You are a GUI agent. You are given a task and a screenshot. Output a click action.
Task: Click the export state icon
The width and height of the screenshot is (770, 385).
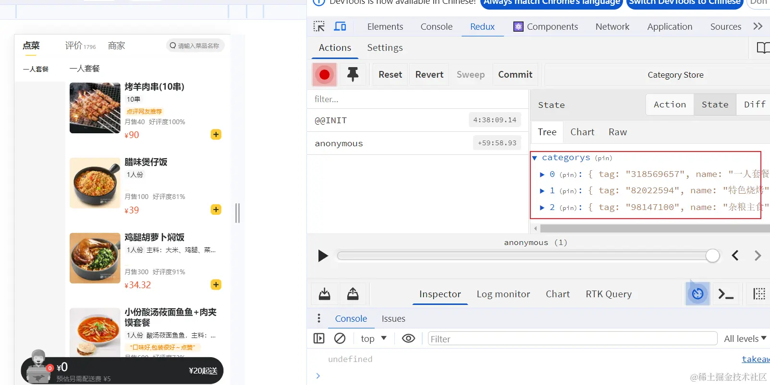[x=353, y=294]
